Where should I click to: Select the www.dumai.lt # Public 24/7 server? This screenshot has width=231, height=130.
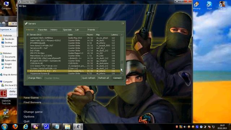[x=74, y=45]
